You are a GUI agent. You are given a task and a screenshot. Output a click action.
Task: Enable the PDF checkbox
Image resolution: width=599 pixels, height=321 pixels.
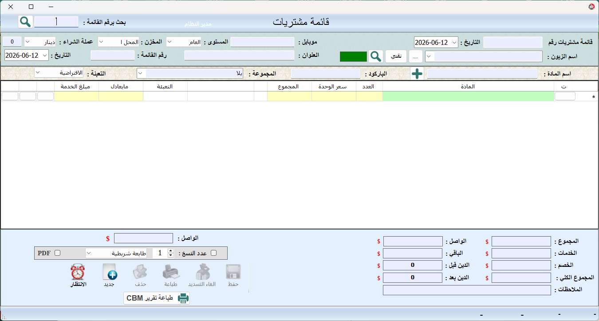[x=57, y=253]
